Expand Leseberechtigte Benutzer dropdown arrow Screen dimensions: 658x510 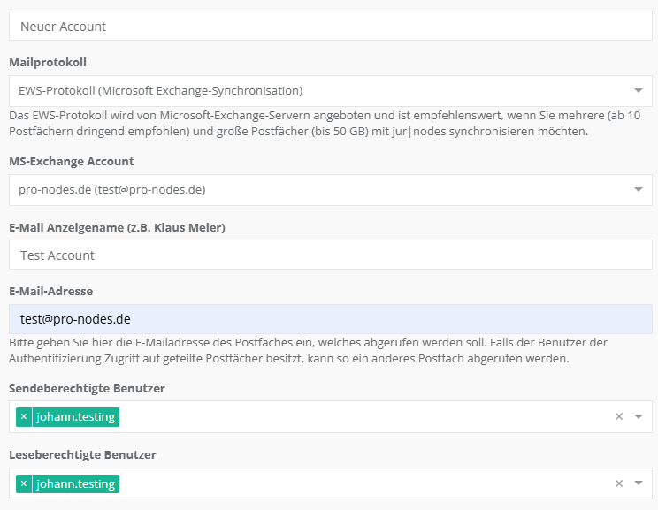point(639,484)
